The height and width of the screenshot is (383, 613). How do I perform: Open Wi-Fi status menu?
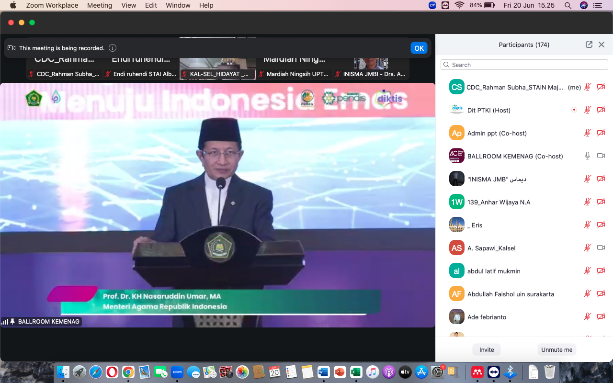[x=460, y=5]
